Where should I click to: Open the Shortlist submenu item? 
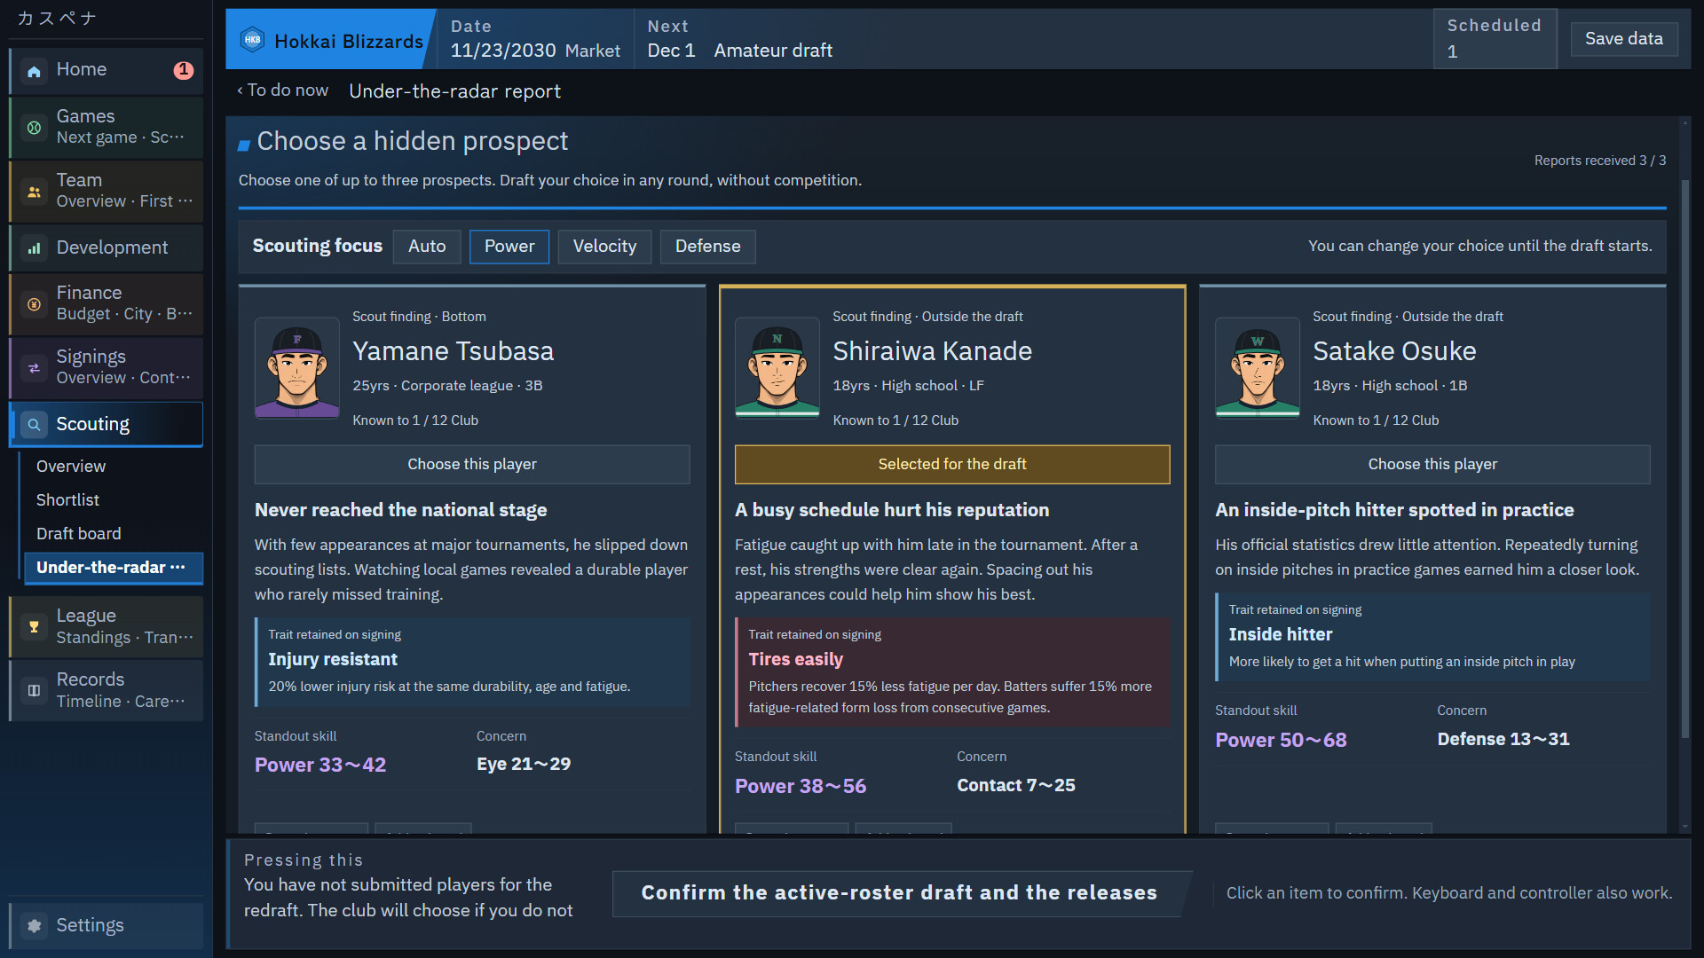coord(67,500)
